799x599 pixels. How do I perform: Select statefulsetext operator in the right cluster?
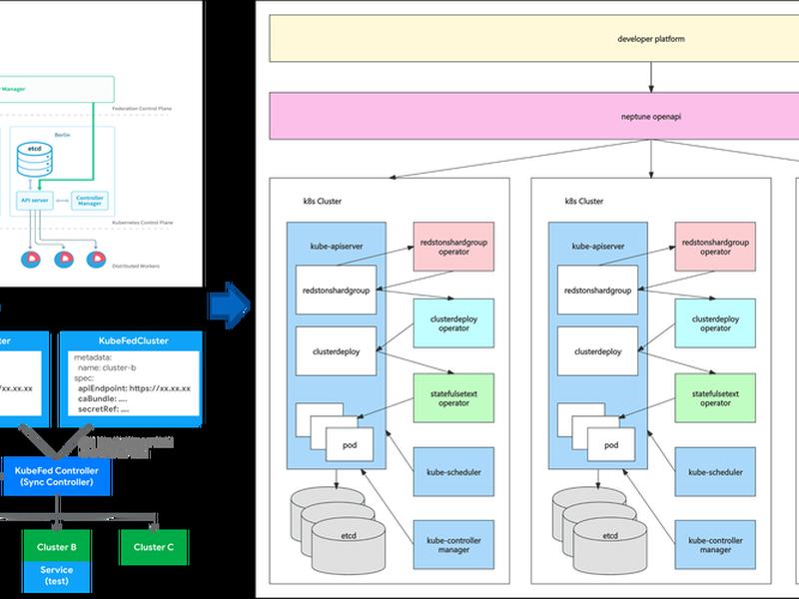coord(715,397)
